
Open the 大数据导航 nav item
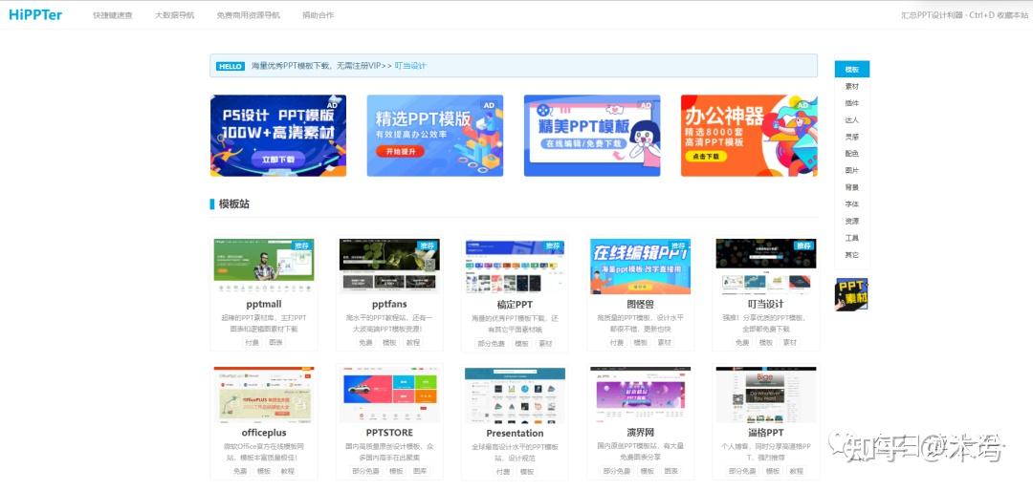175,15
